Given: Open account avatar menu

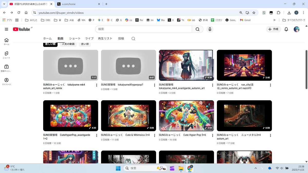Looking at the screenshot, I should pyautogui.click(x=296, y=29).
